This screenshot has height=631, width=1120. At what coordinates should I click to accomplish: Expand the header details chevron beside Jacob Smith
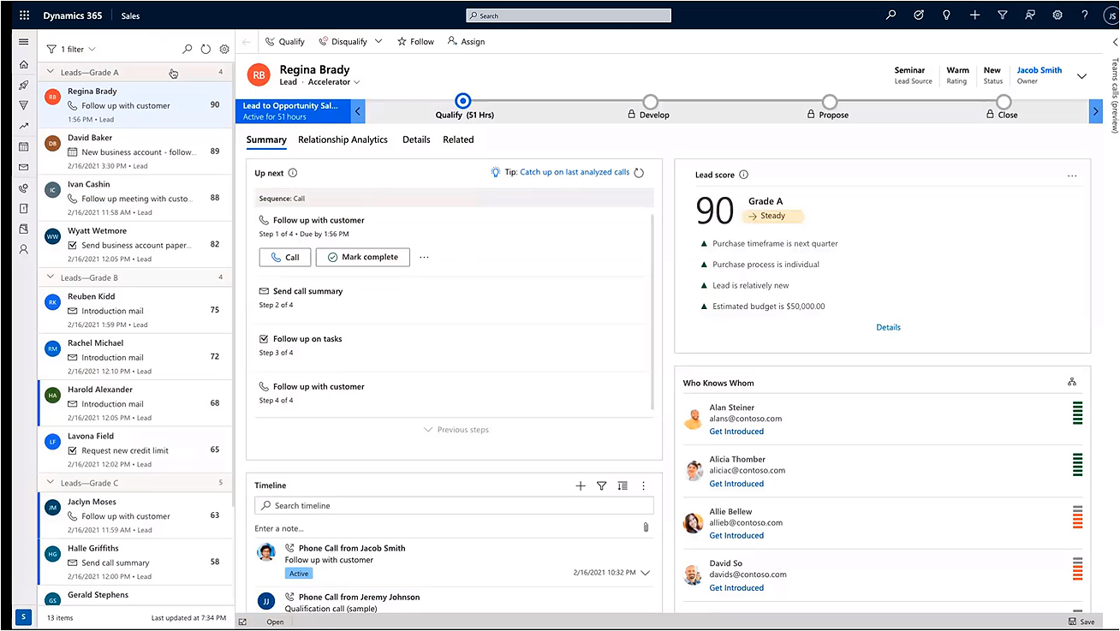[x=1081, y=76]
